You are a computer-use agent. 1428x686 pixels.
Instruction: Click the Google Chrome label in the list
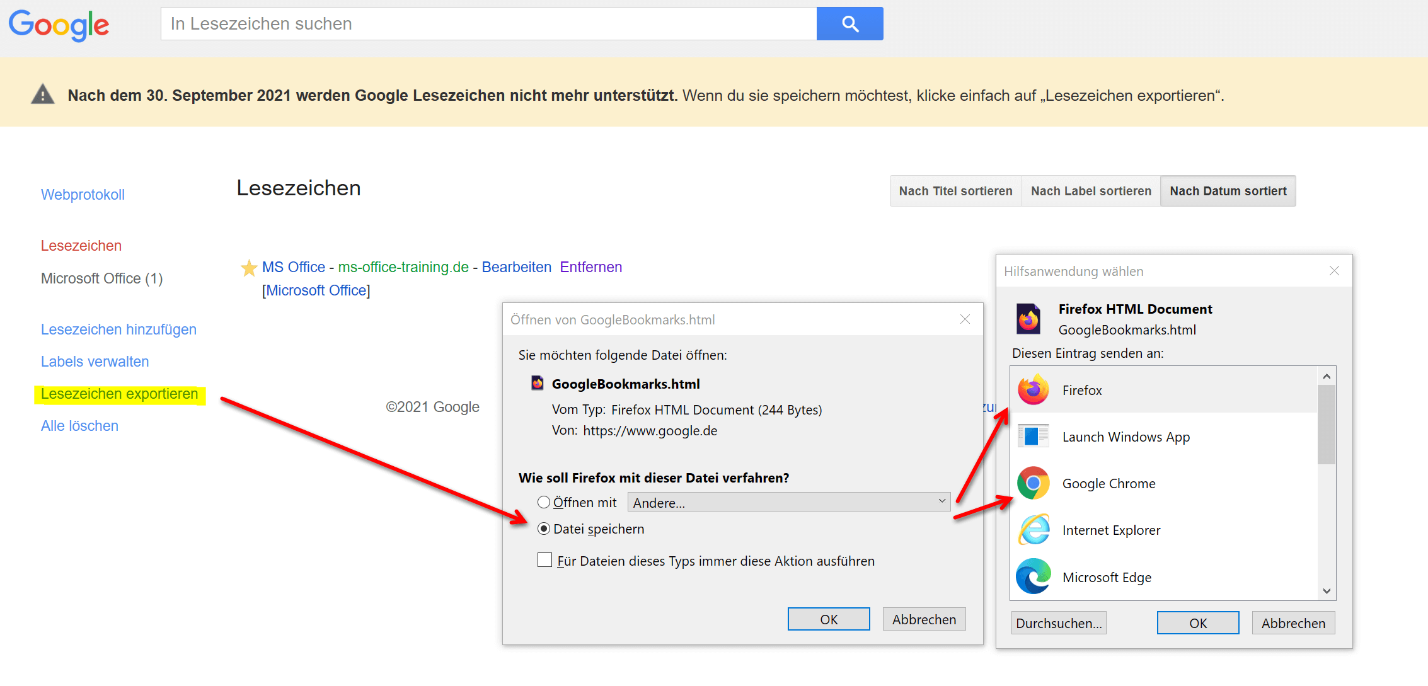[x=1109, y=483]
